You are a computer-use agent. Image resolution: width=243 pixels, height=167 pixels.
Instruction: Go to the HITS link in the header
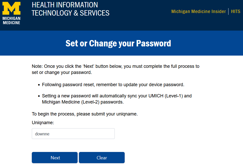tap(236, 11)
